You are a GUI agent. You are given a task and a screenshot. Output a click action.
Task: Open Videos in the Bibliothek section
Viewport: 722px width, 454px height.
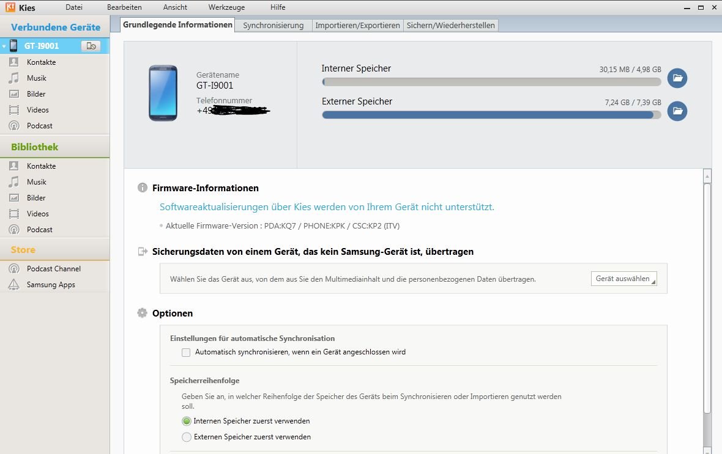tap(38, 214)
